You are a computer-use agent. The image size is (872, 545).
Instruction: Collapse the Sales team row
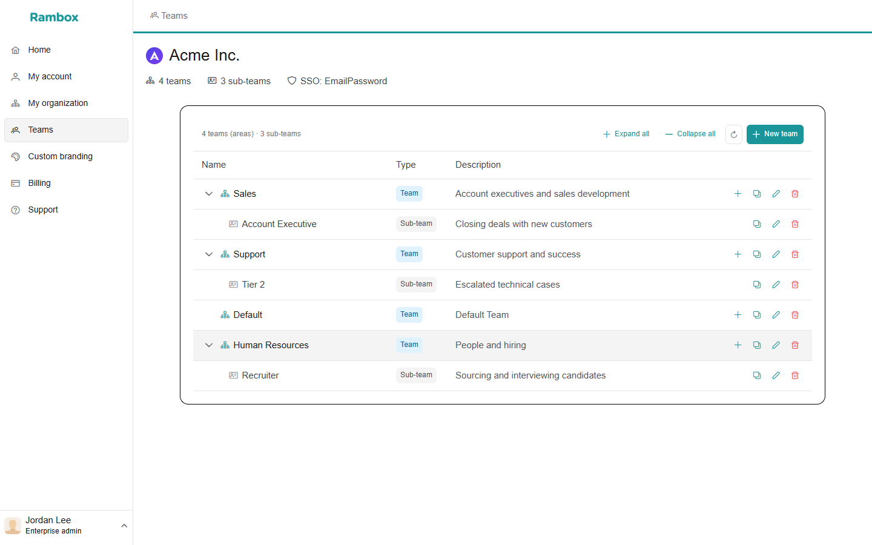click(209, 194)
